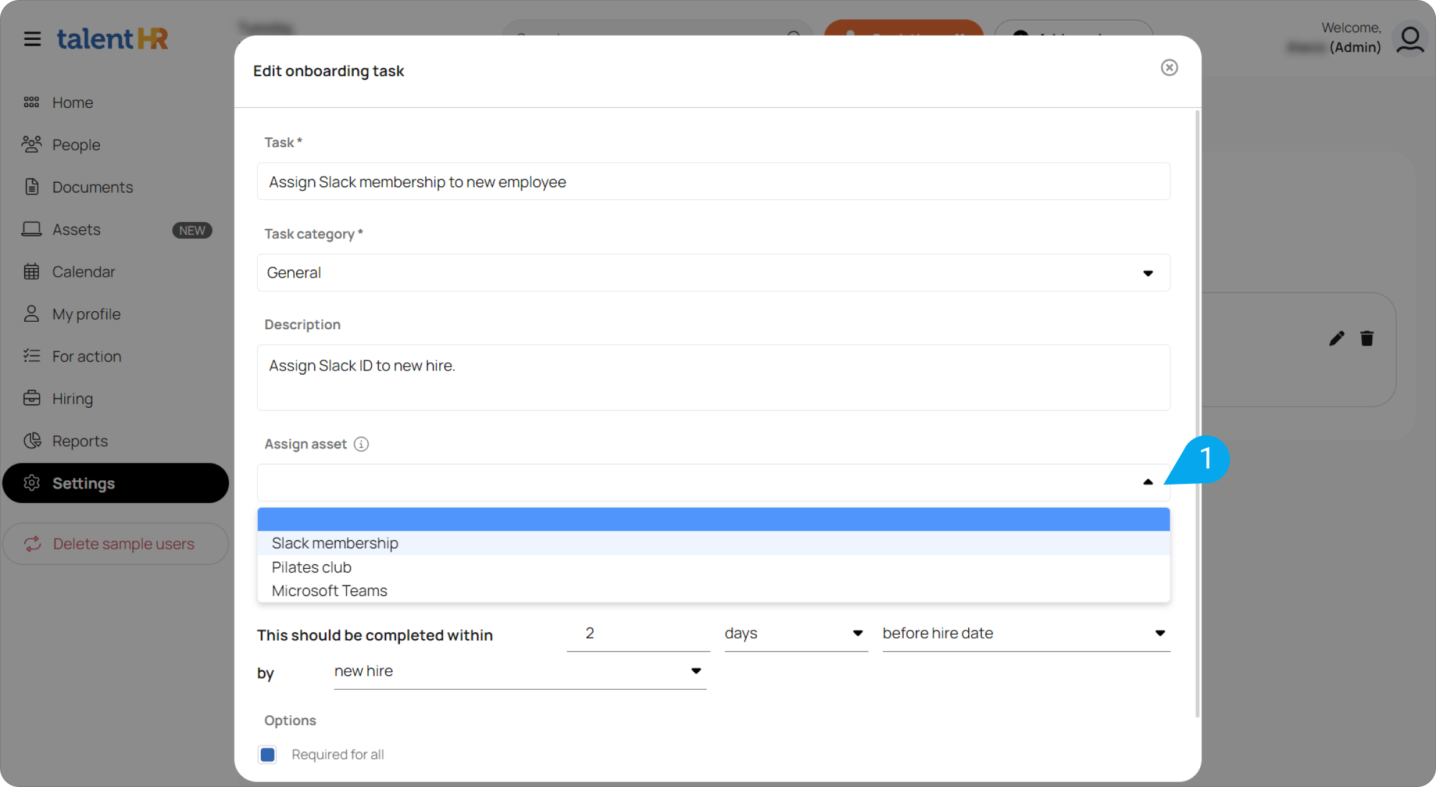The width and height of the screenshot is (1436, 787).
Task: Choose Slack membership asset option
Action: [714, 543]
